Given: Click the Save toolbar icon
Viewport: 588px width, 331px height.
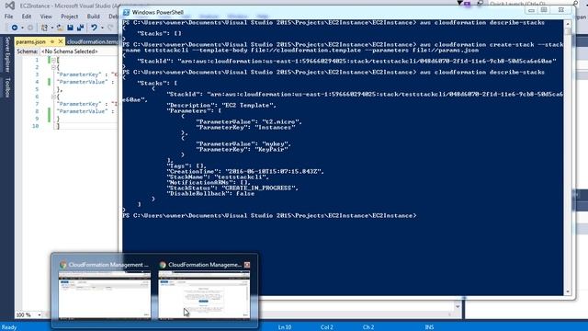Looking at the screenshot, I should [70, 28].
